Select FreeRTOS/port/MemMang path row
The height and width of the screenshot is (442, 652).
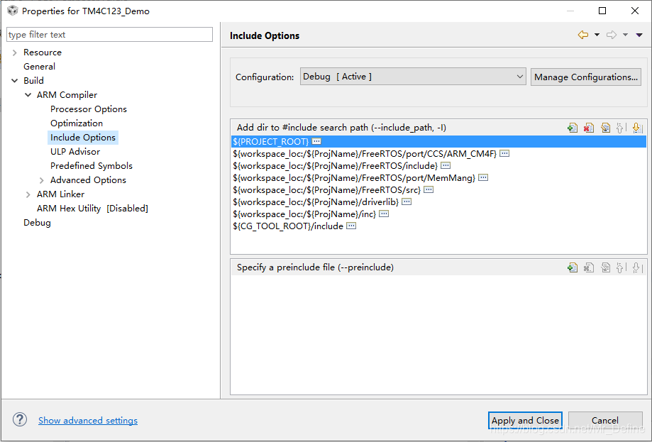point(438,177)
